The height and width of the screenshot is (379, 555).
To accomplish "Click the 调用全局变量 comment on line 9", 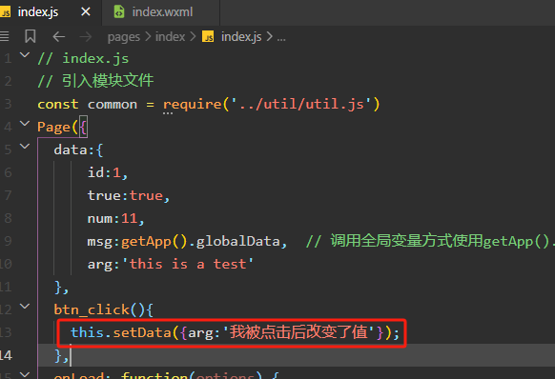I will pyautogui.click(x=430, y=241).
